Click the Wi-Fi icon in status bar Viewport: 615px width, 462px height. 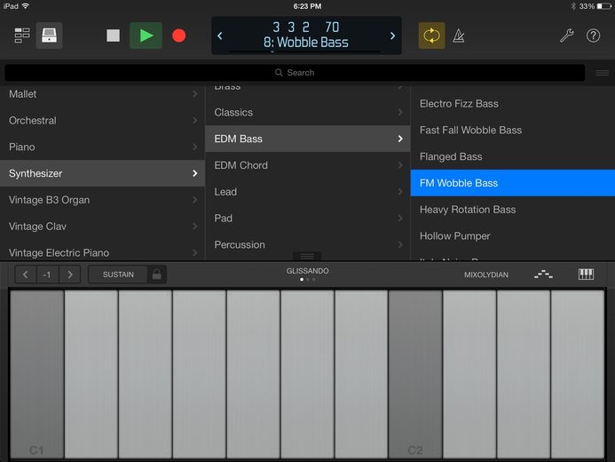26,6
